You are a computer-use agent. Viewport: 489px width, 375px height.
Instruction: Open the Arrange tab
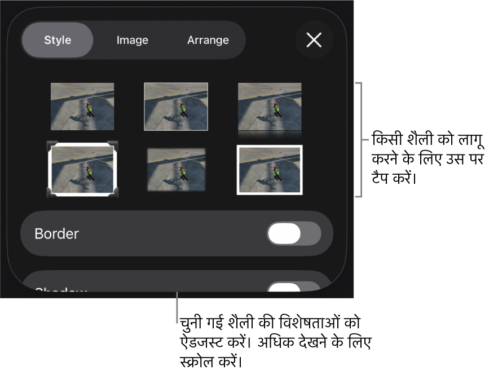pos(208,40)
